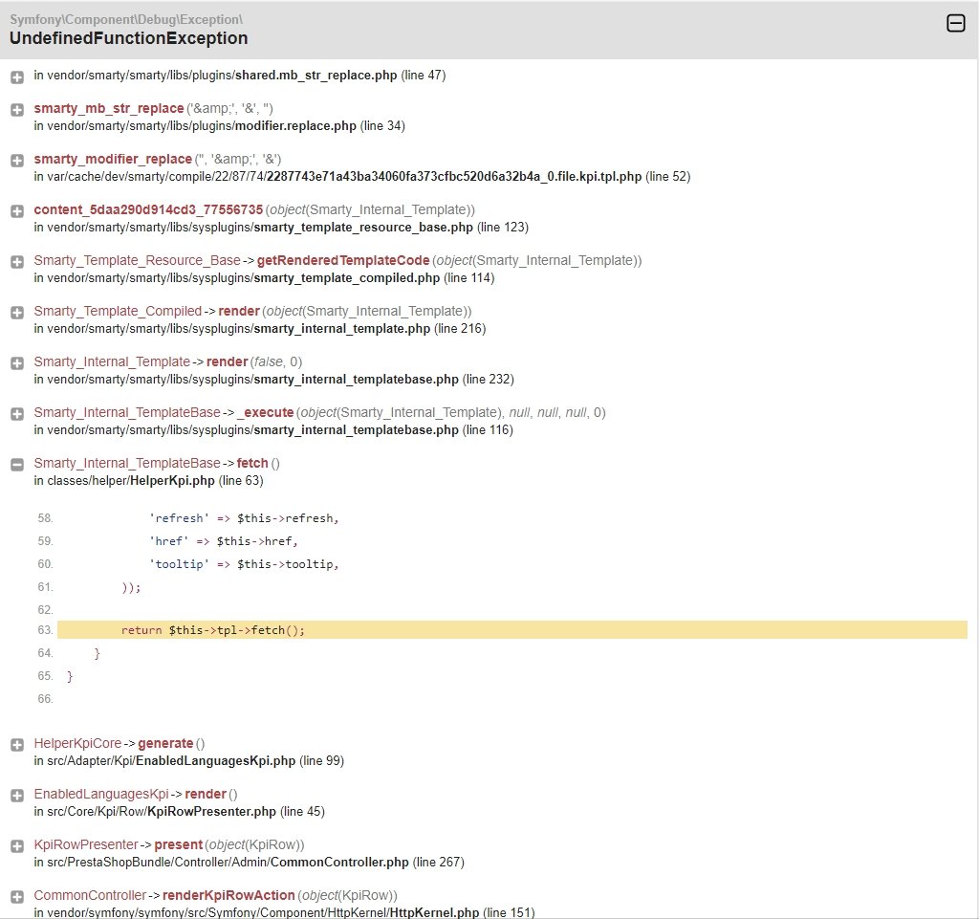Collapse the Smarty_Internal_TemplateBase fetch trace
This screenshot has height=919, width=979.
click(x=17, y=465)
